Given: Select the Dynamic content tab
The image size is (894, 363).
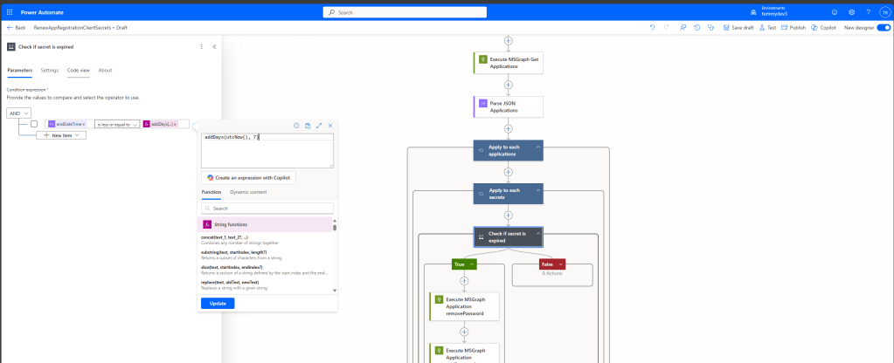Looking at the screenshot, I should tap(248, 192).
